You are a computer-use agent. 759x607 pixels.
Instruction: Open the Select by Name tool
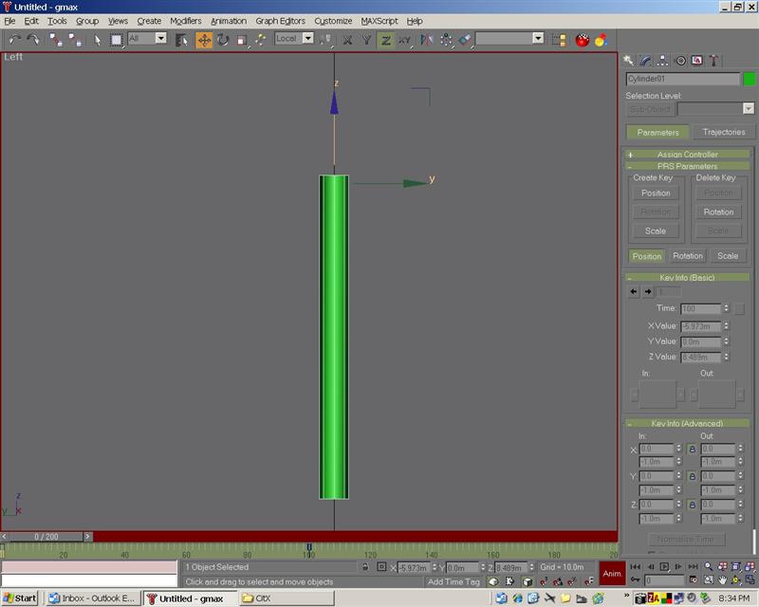[182, 40]
